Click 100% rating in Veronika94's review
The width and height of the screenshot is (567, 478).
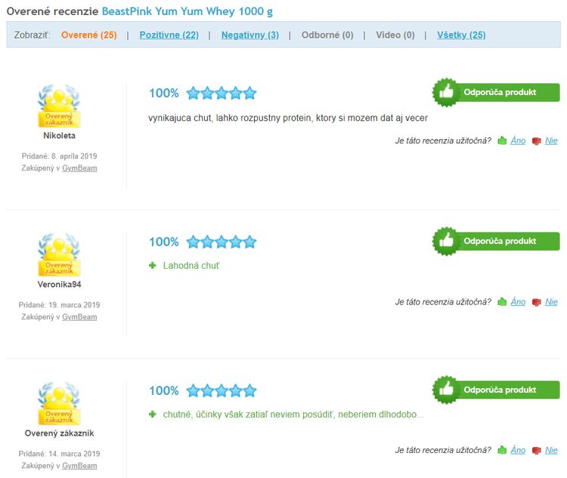coord(164,242)
